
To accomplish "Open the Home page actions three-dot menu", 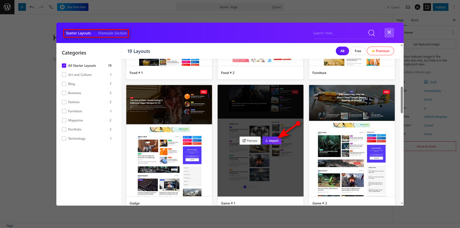I will click(x=453, y=33).
